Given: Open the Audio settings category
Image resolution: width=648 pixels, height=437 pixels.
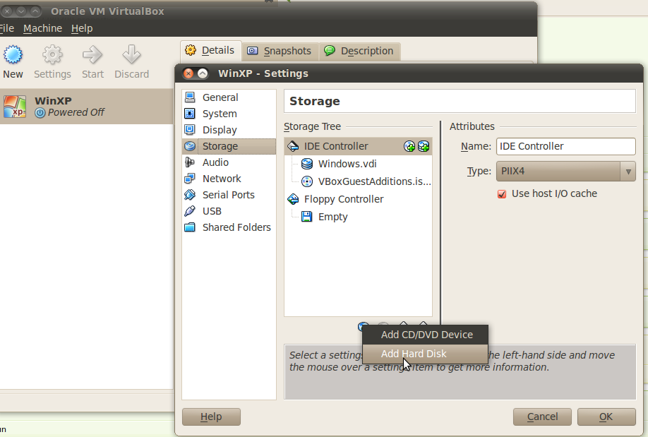Looking at the screenshot, I should [x=229, y=162].
